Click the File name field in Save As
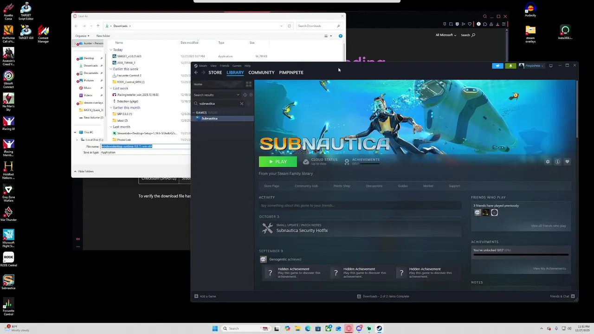Screen dimensions: 594x334 146,146
